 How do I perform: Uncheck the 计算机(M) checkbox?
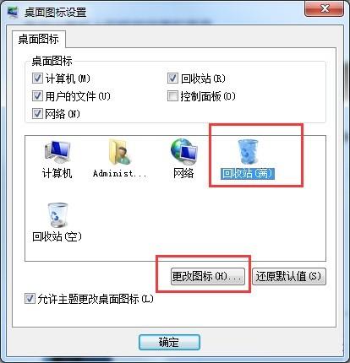37,79
